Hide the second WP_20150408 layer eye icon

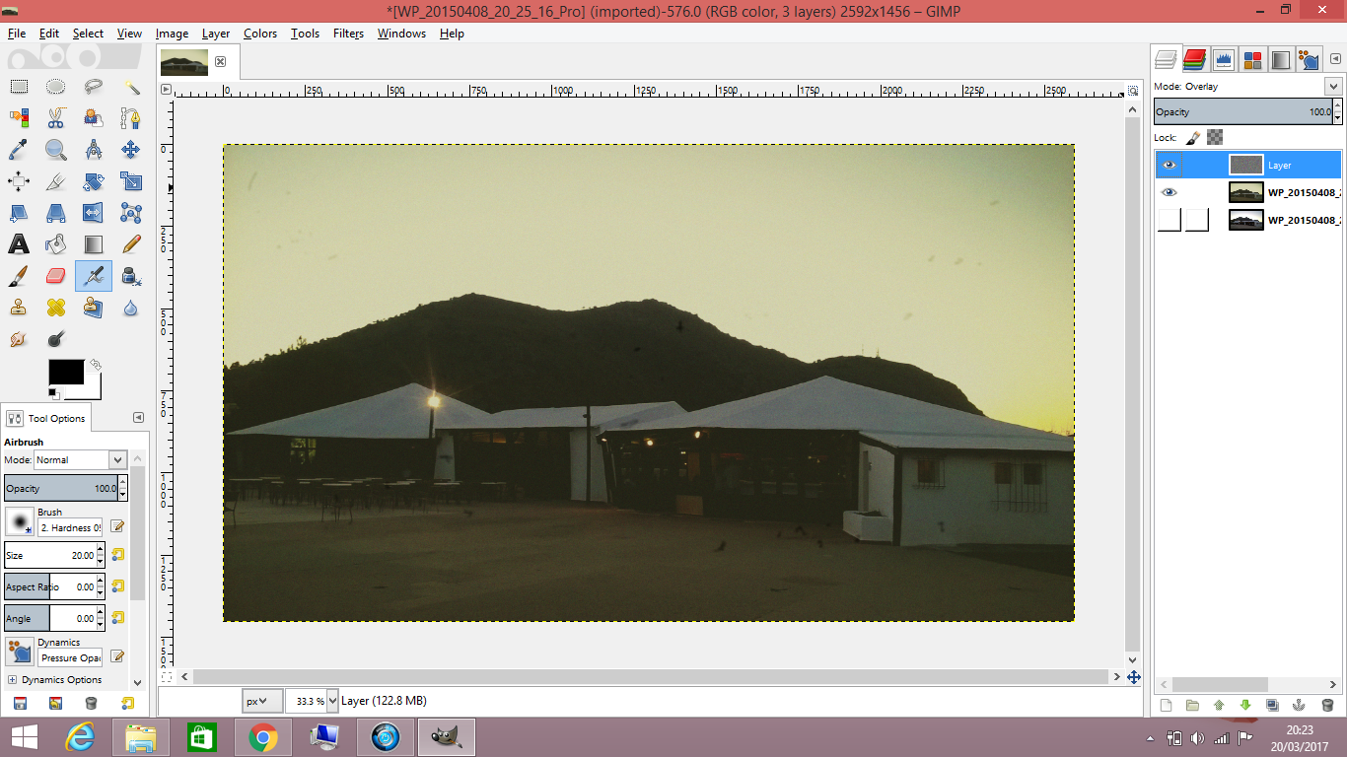[x=1170, y=192]
